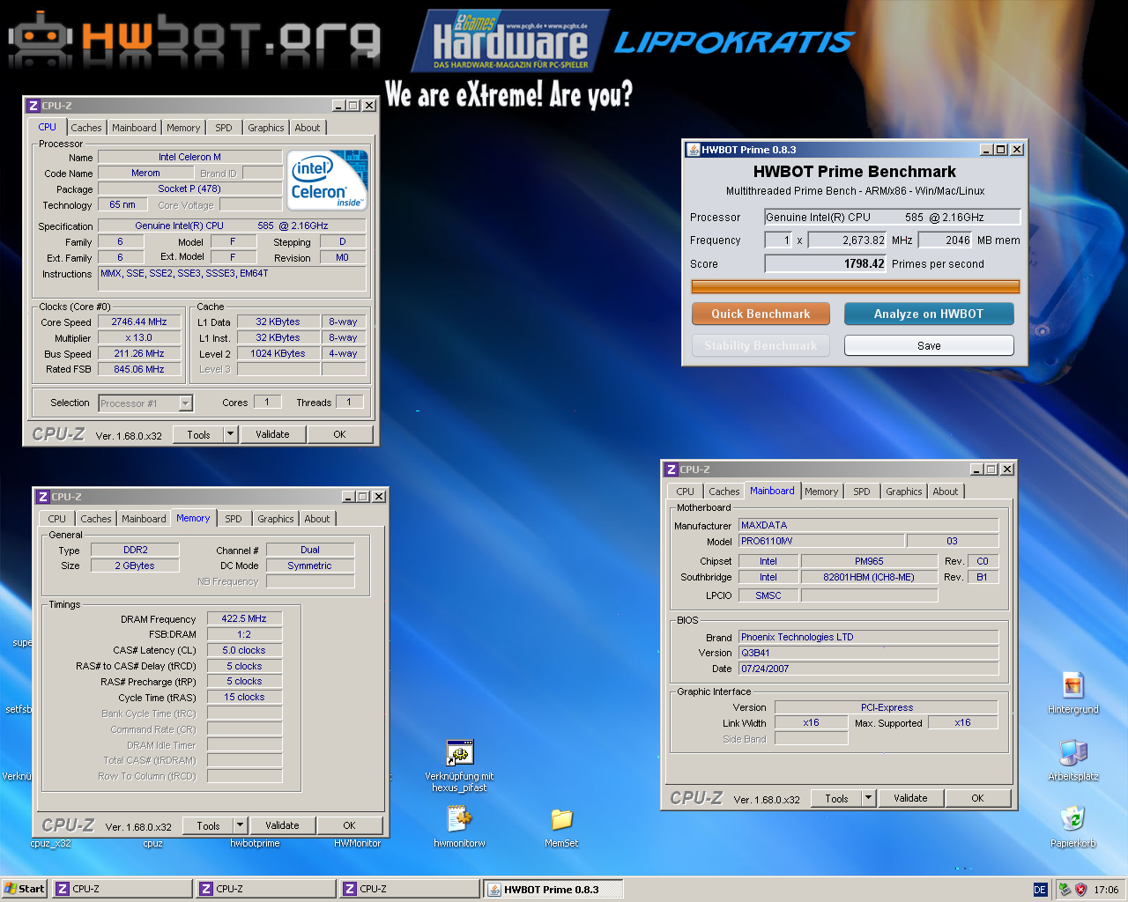The width and height of the screenshot is (1128, 902).
Task: Open the Papierkorb recycle bin icon
Action: point(1072,818)
